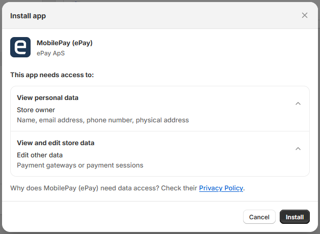The image size is (320, 234).
Task: Click the ePay ApS developer name
Action: click(x=51, y=53)
